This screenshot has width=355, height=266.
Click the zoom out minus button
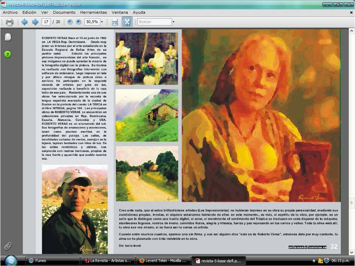point(70,22)
